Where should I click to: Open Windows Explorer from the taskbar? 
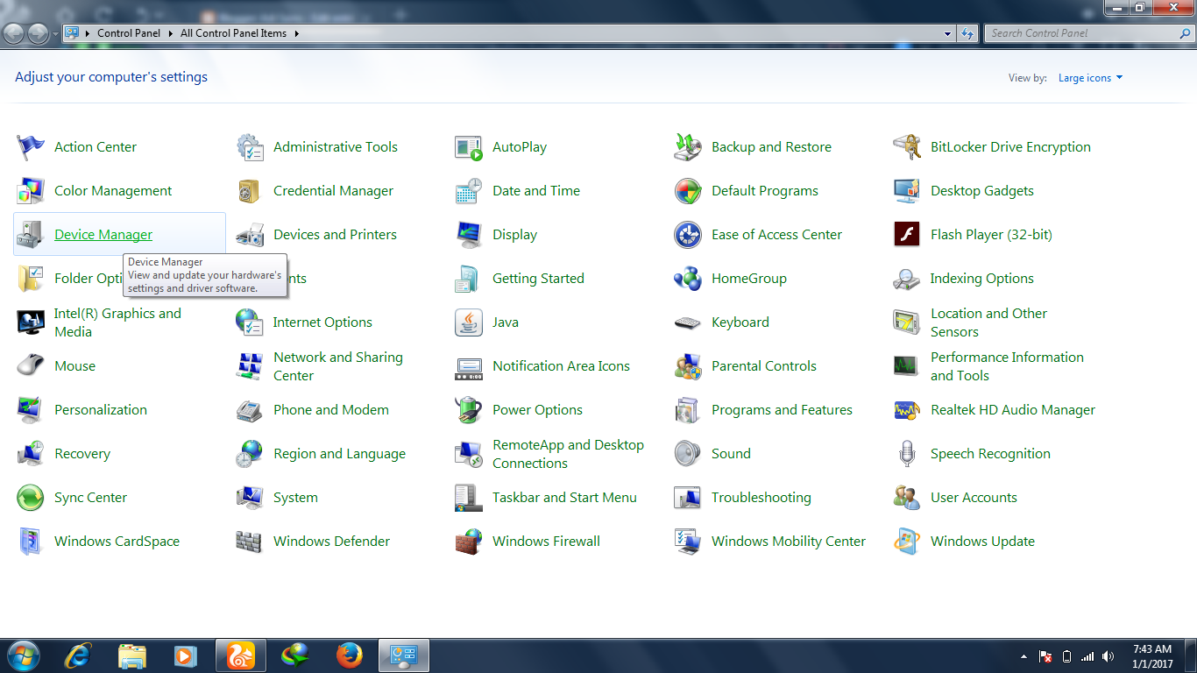132,655
